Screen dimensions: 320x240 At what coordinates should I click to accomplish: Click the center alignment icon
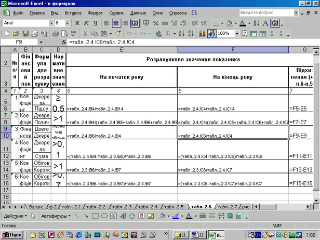click(x=116, y=23)
